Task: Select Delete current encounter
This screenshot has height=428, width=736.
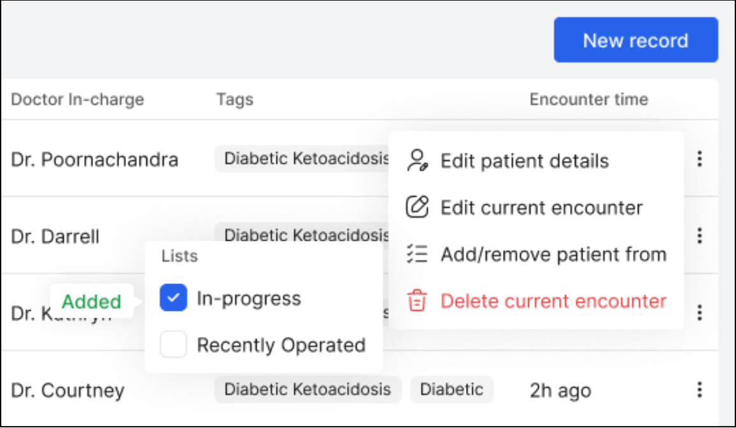Action: click(x=553, y=301)
